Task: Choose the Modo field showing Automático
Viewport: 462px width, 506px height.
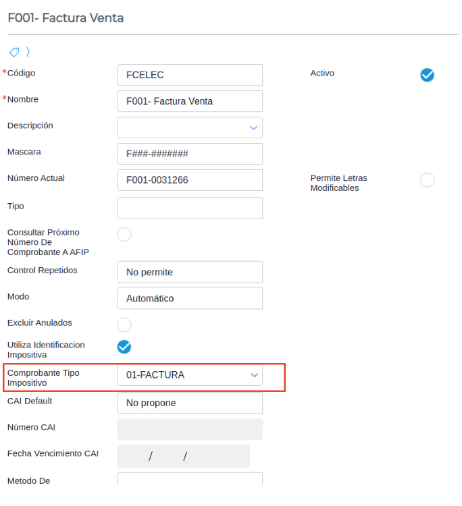Action: point(189,298)
